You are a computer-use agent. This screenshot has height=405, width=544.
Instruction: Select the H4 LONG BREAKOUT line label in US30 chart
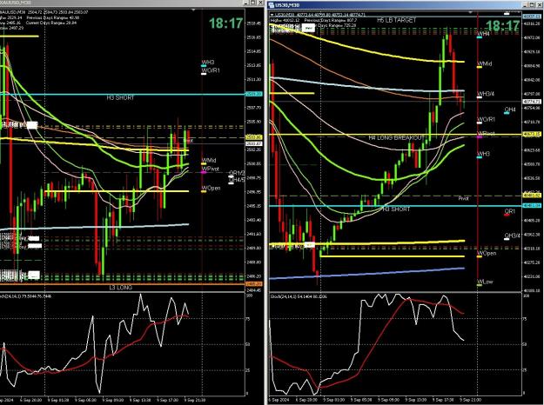point(396,138)
